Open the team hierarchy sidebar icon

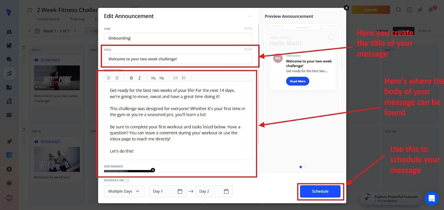pyautogui.click(x=9, y=101)
